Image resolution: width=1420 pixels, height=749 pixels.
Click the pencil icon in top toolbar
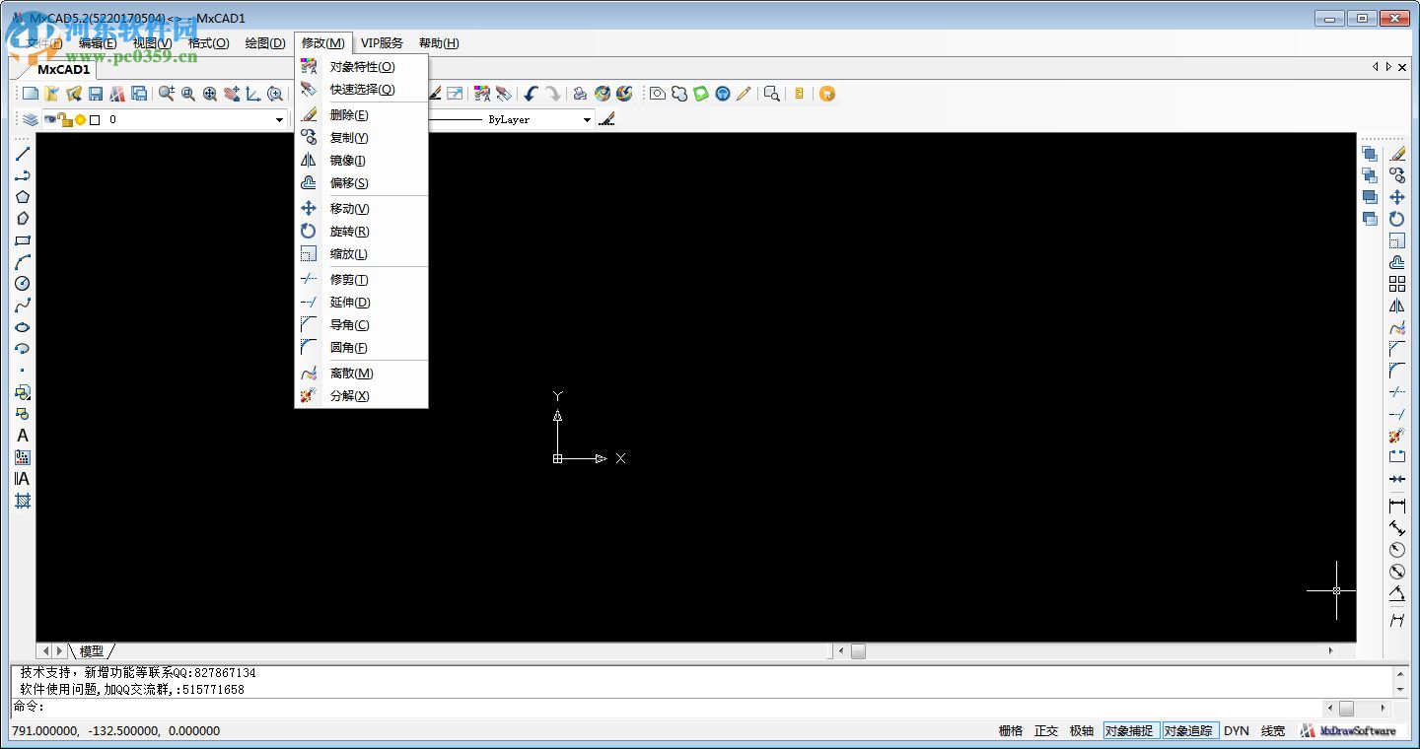click(744, 94)
